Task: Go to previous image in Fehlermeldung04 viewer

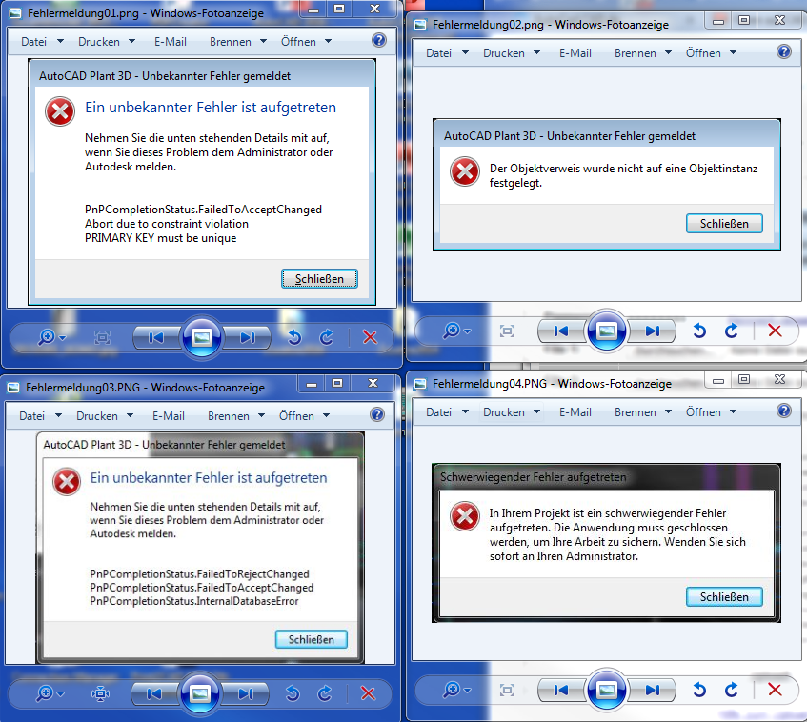Action: coord(561,691)
